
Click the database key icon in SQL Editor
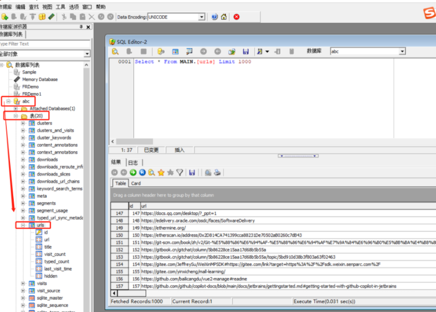161,51
